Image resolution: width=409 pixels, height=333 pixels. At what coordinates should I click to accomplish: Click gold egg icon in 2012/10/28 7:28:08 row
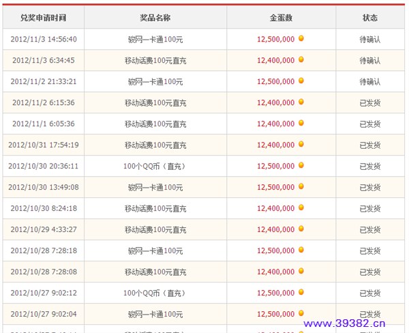(301, 271)
